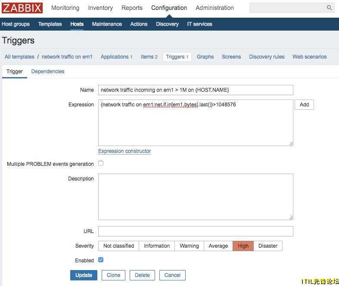Click the Zabbix logo
This screenshot has height=286, width=339.
point(22,8)
